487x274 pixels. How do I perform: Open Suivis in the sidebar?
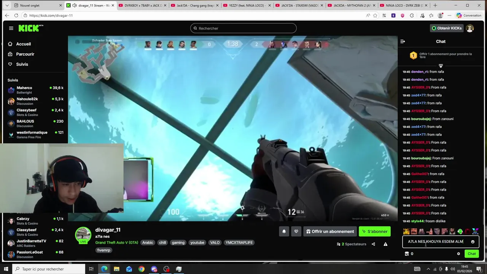tap(22, 64)
